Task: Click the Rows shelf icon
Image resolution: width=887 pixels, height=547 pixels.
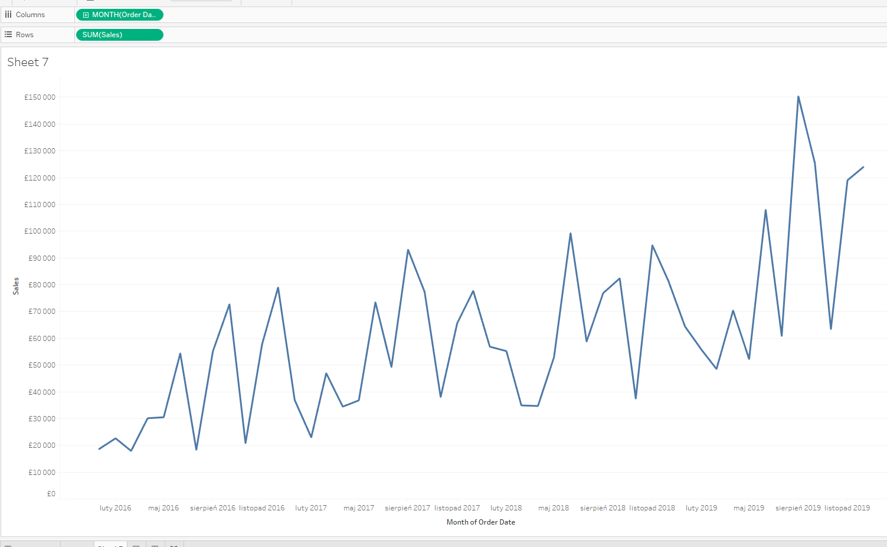Action: (x=8, y=35)
